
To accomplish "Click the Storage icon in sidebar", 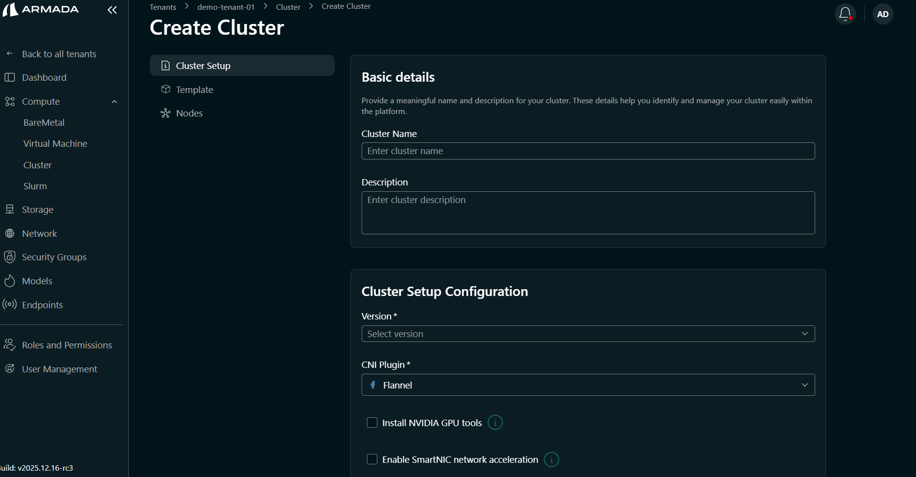I will (10, 209).
